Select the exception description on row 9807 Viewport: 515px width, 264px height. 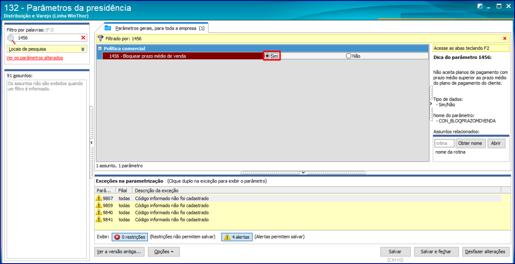click(x=172, y=198)
